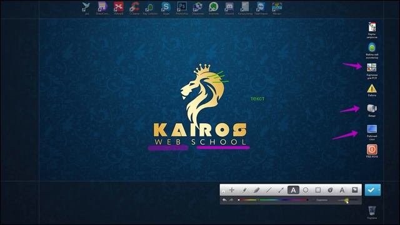Open the Skype desktop shortcut
The height and width of the screenshot is (225, 400).
click(x=166, y=7)
